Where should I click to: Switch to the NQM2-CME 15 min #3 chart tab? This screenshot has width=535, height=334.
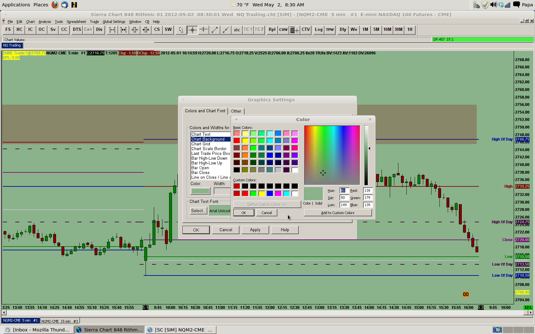tap(60, 321)
